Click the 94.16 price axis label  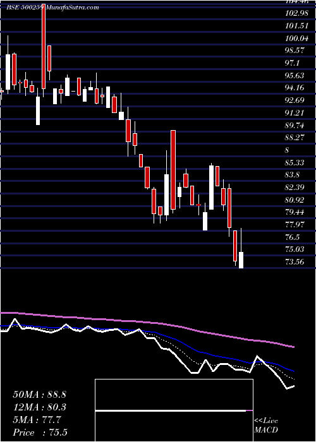(295, 88)
